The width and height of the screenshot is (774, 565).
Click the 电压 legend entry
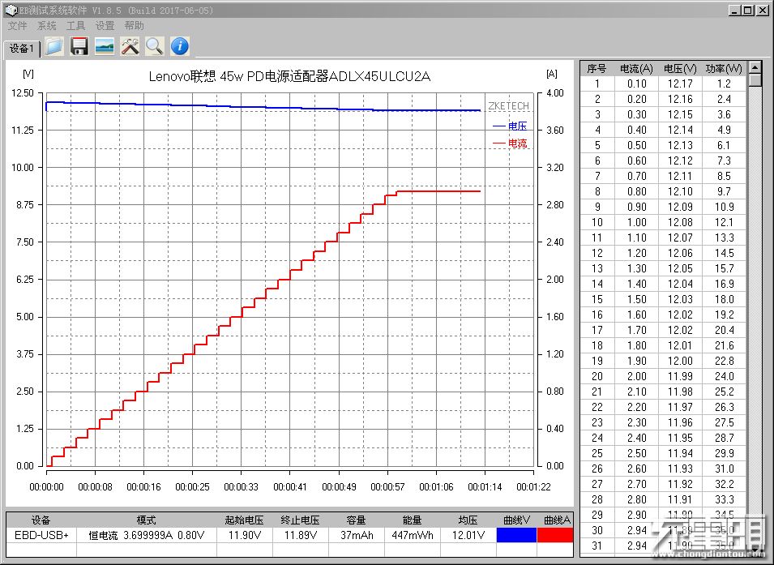pyautogui.click(x=510, y=126)
